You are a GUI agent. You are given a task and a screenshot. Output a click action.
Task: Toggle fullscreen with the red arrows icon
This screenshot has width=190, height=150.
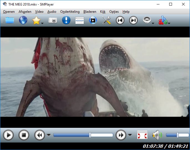click(x=142, y=135)
